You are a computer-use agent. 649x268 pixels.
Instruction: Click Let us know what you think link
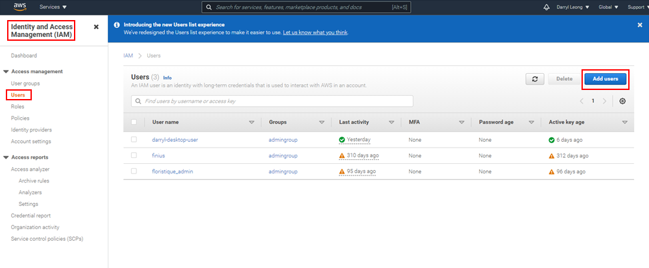coord(315,32)
